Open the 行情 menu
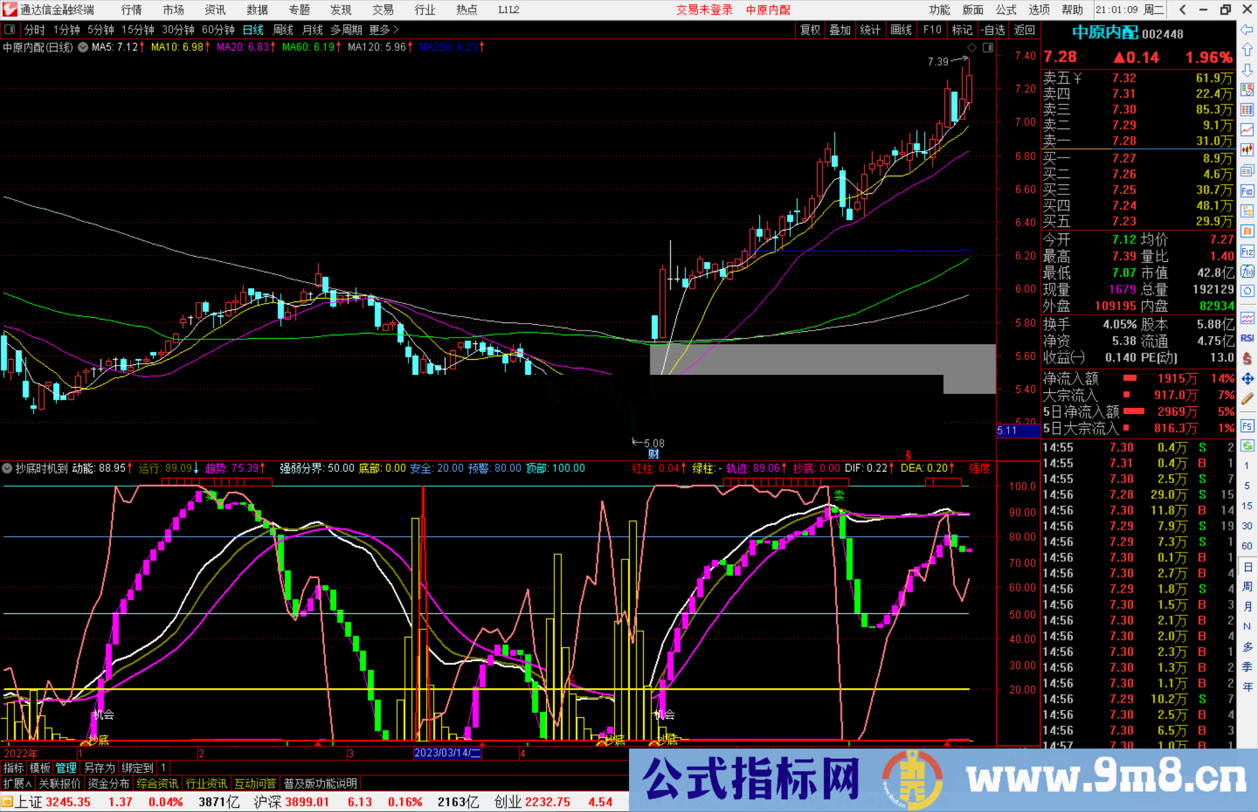This screenshot has width=1258, height=812. pos(131,10)
